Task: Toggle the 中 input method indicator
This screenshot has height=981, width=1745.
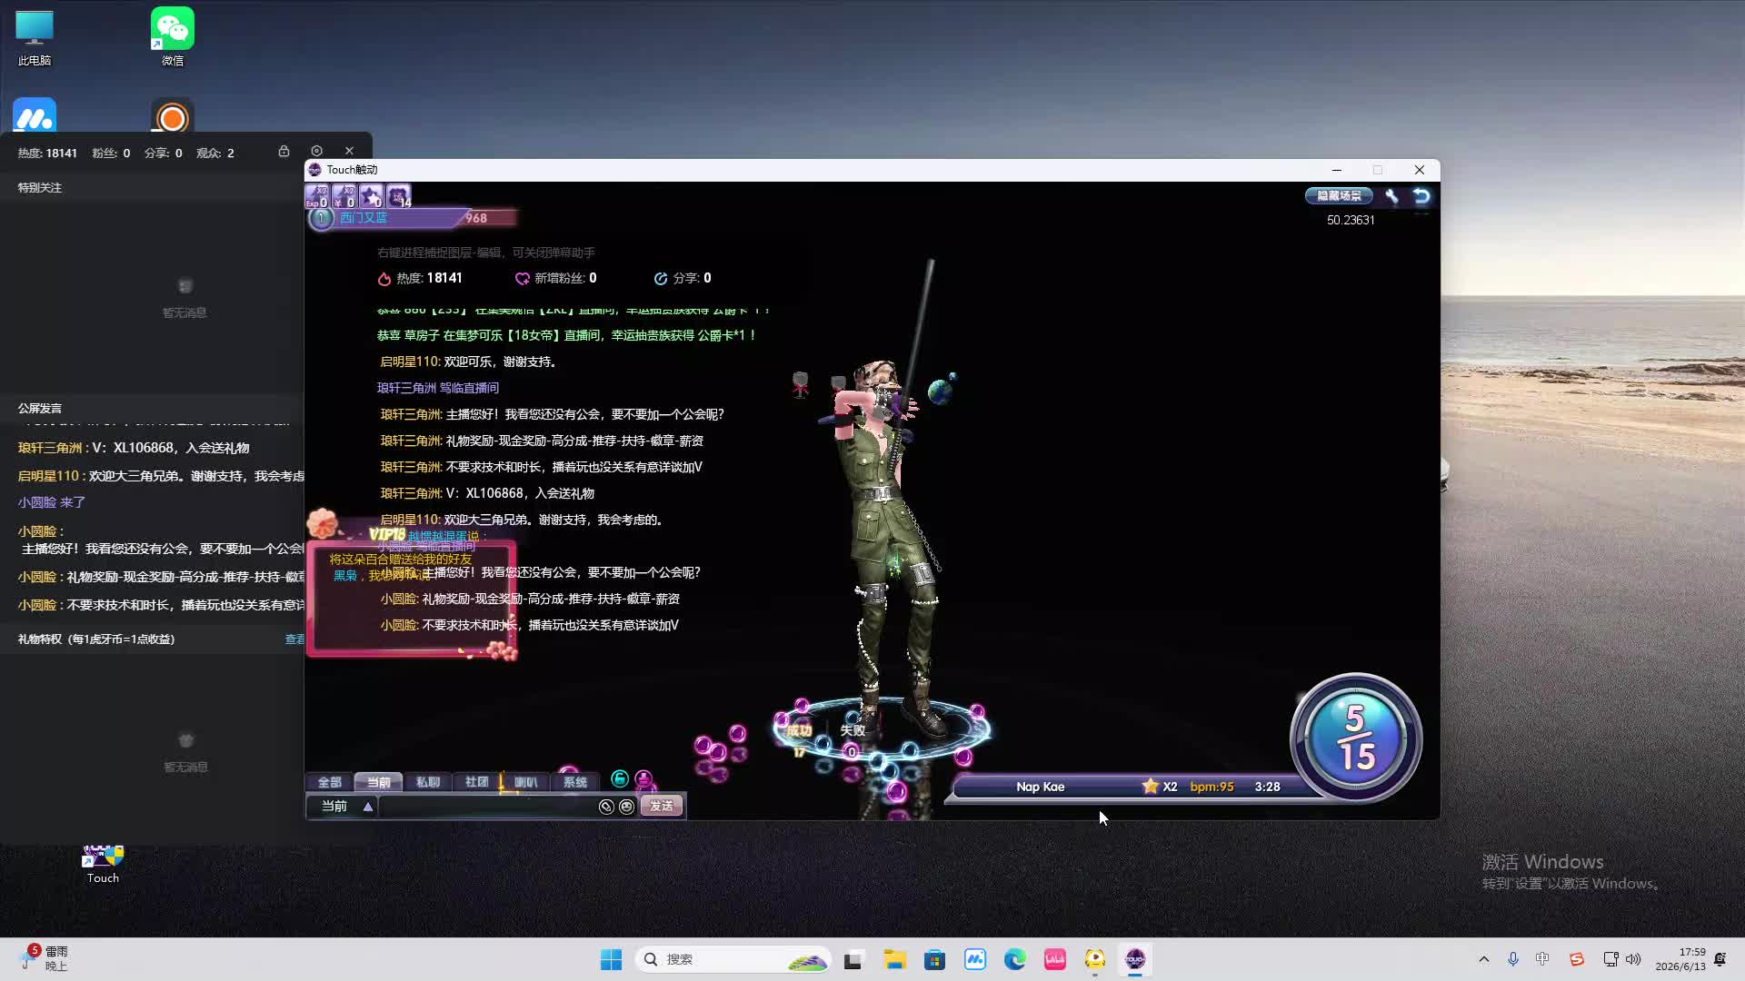Action: pyautogui.click(x=1542, y=959)
